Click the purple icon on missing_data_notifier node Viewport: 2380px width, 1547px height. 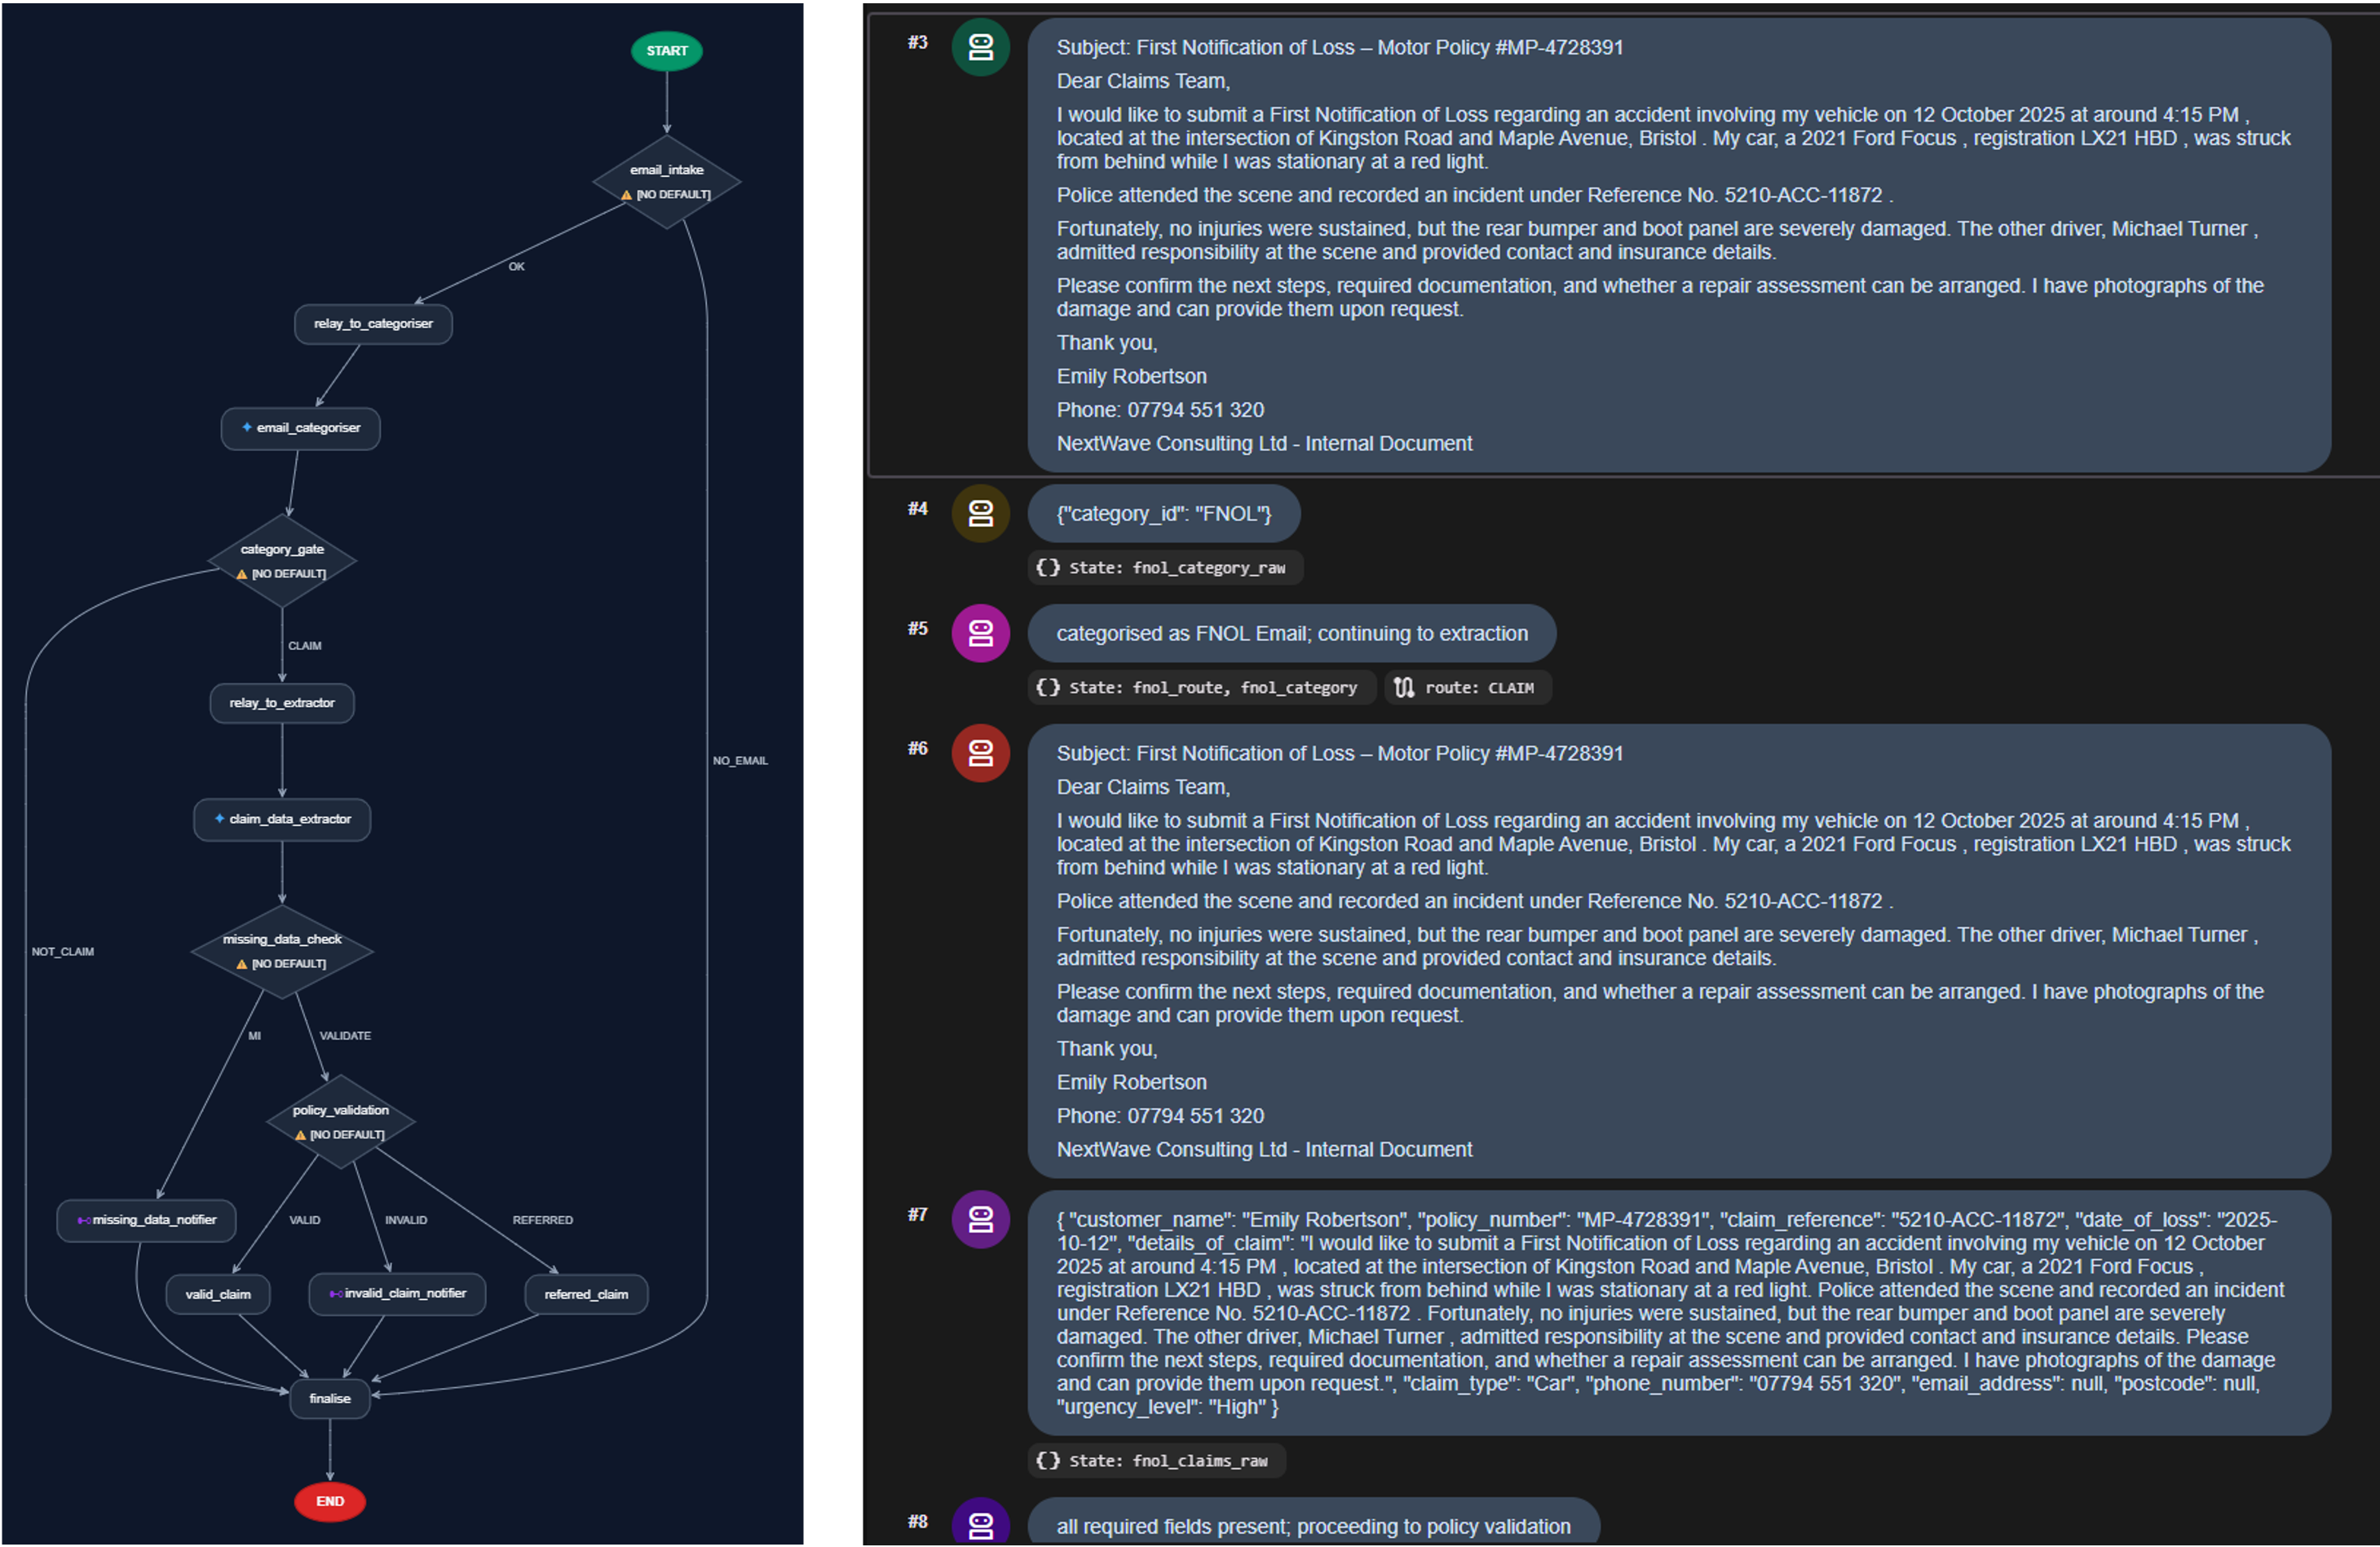(x=84, y=1220)
